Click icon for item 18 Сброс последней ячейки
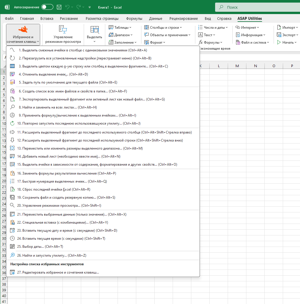Screen dimensions: 300x304 (x=12, y=189)
